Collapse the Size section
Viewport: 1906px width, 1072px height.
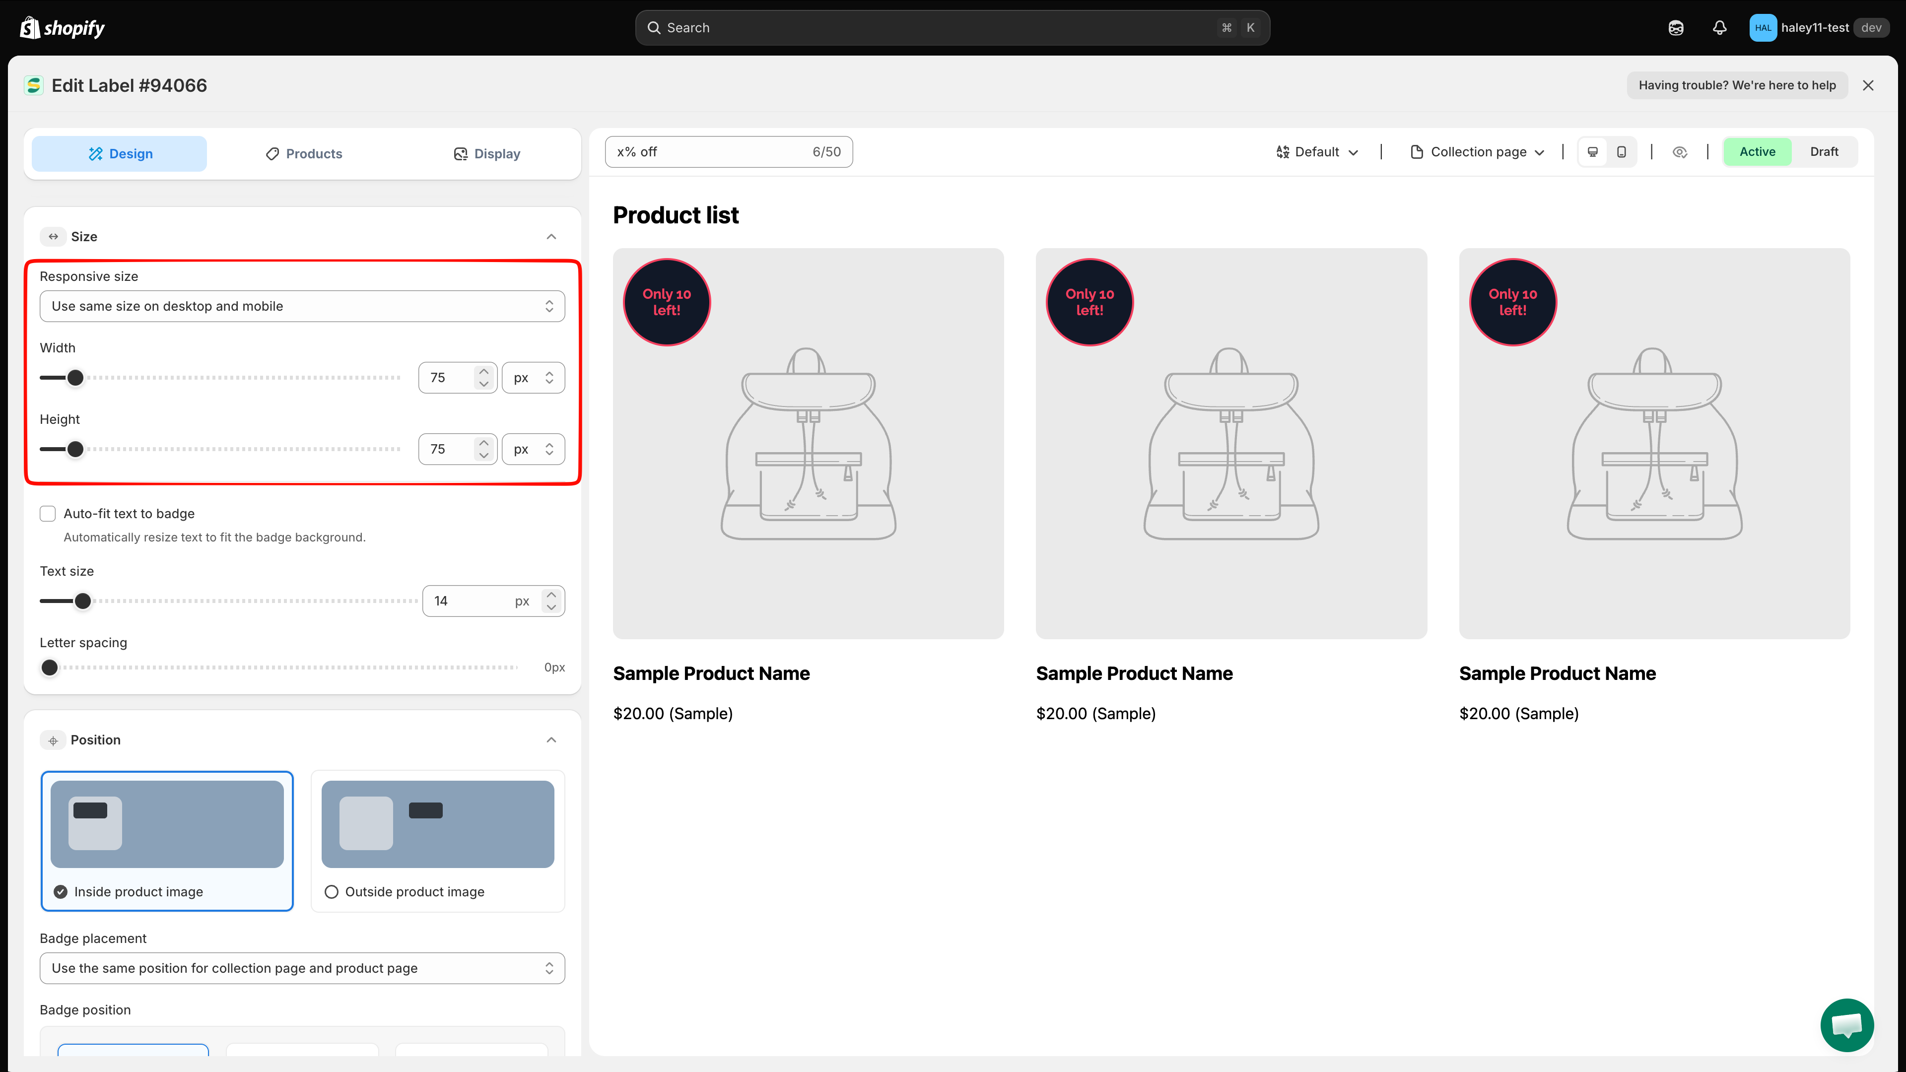click(x=551, y=237)
